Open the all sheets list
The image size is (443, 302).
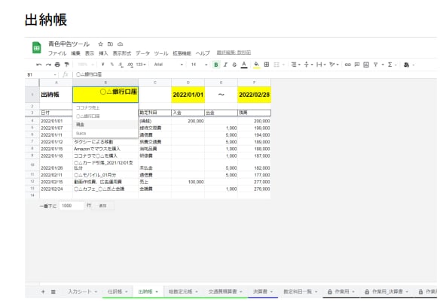click(x=53, y=291)
